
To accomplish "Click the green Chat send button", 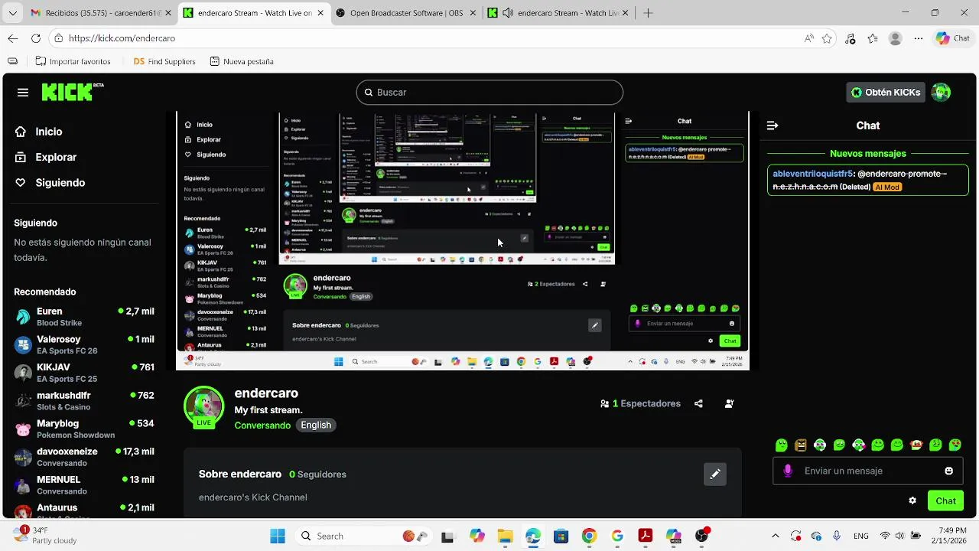I will [945, 500].
